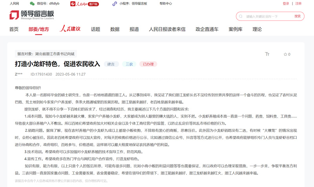Open the 理论 tab

tap(257, 29)
